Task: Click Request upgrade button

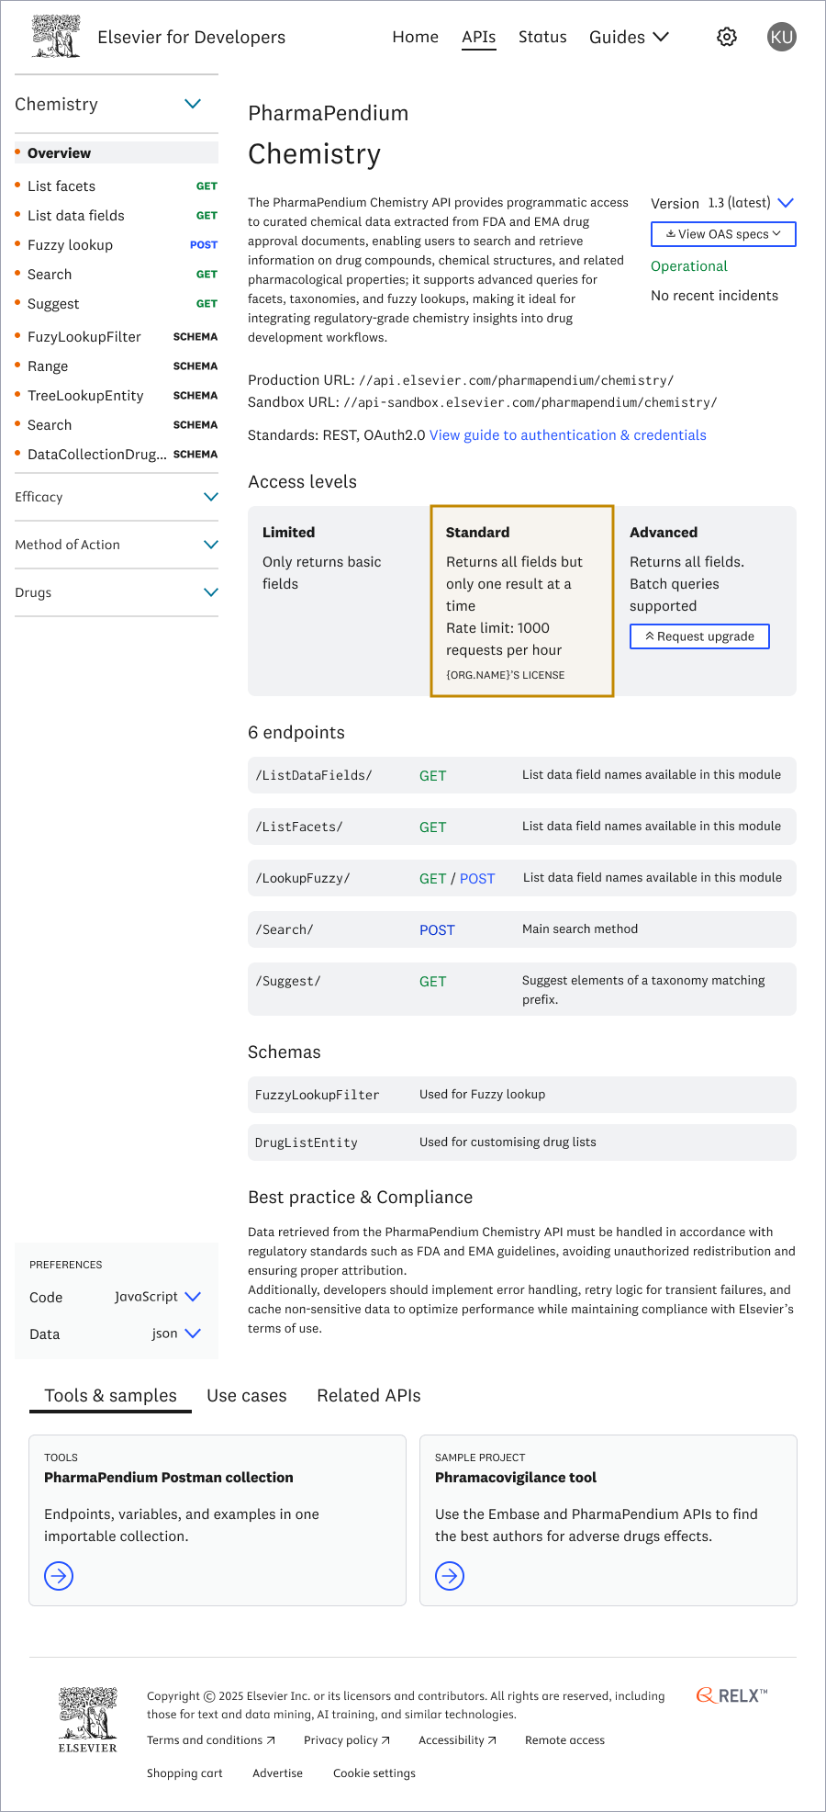Action: [x=699, y=636]
